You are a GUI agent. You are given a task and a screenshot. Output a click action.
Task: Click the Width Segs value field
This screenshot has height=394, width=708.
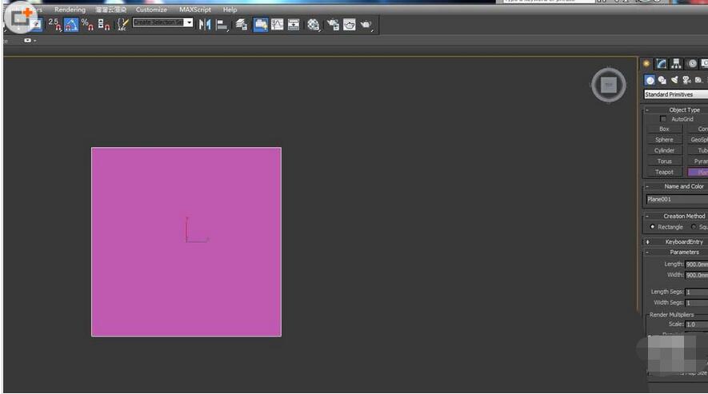pos(697,303)
